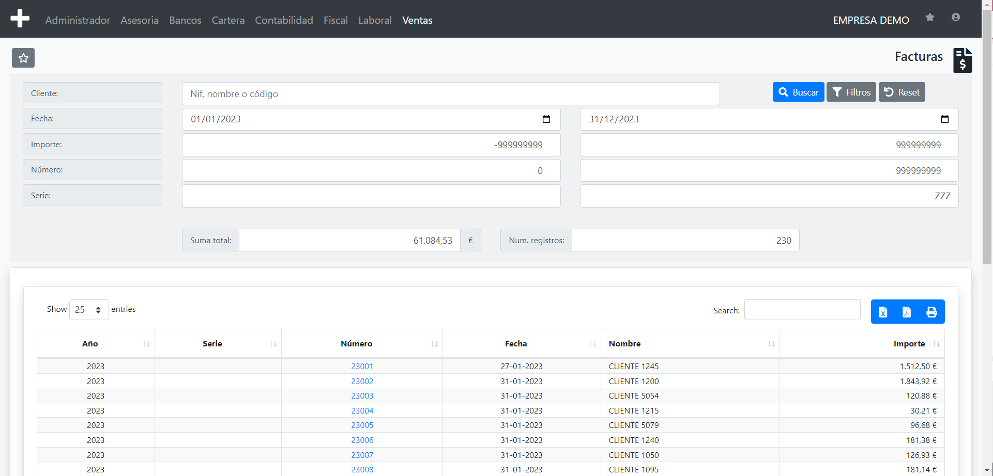
Task: Click maximum Importe field
Action: click(x=769, y=145)
